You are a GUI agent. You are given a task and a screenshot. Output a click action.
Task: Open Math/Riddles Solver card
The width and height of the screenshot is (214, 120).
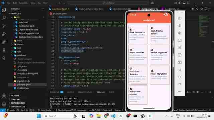coord(159,34)
